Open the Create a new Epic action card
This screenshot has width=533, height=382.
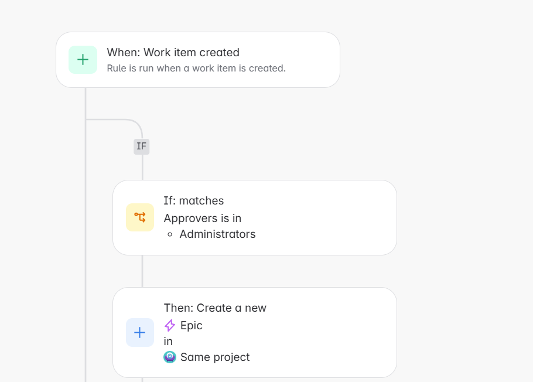point(255,332)
